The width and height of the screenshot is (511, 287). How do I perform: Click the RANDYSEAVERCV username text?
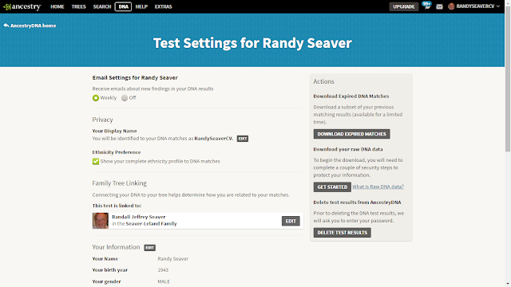[476, 6]
